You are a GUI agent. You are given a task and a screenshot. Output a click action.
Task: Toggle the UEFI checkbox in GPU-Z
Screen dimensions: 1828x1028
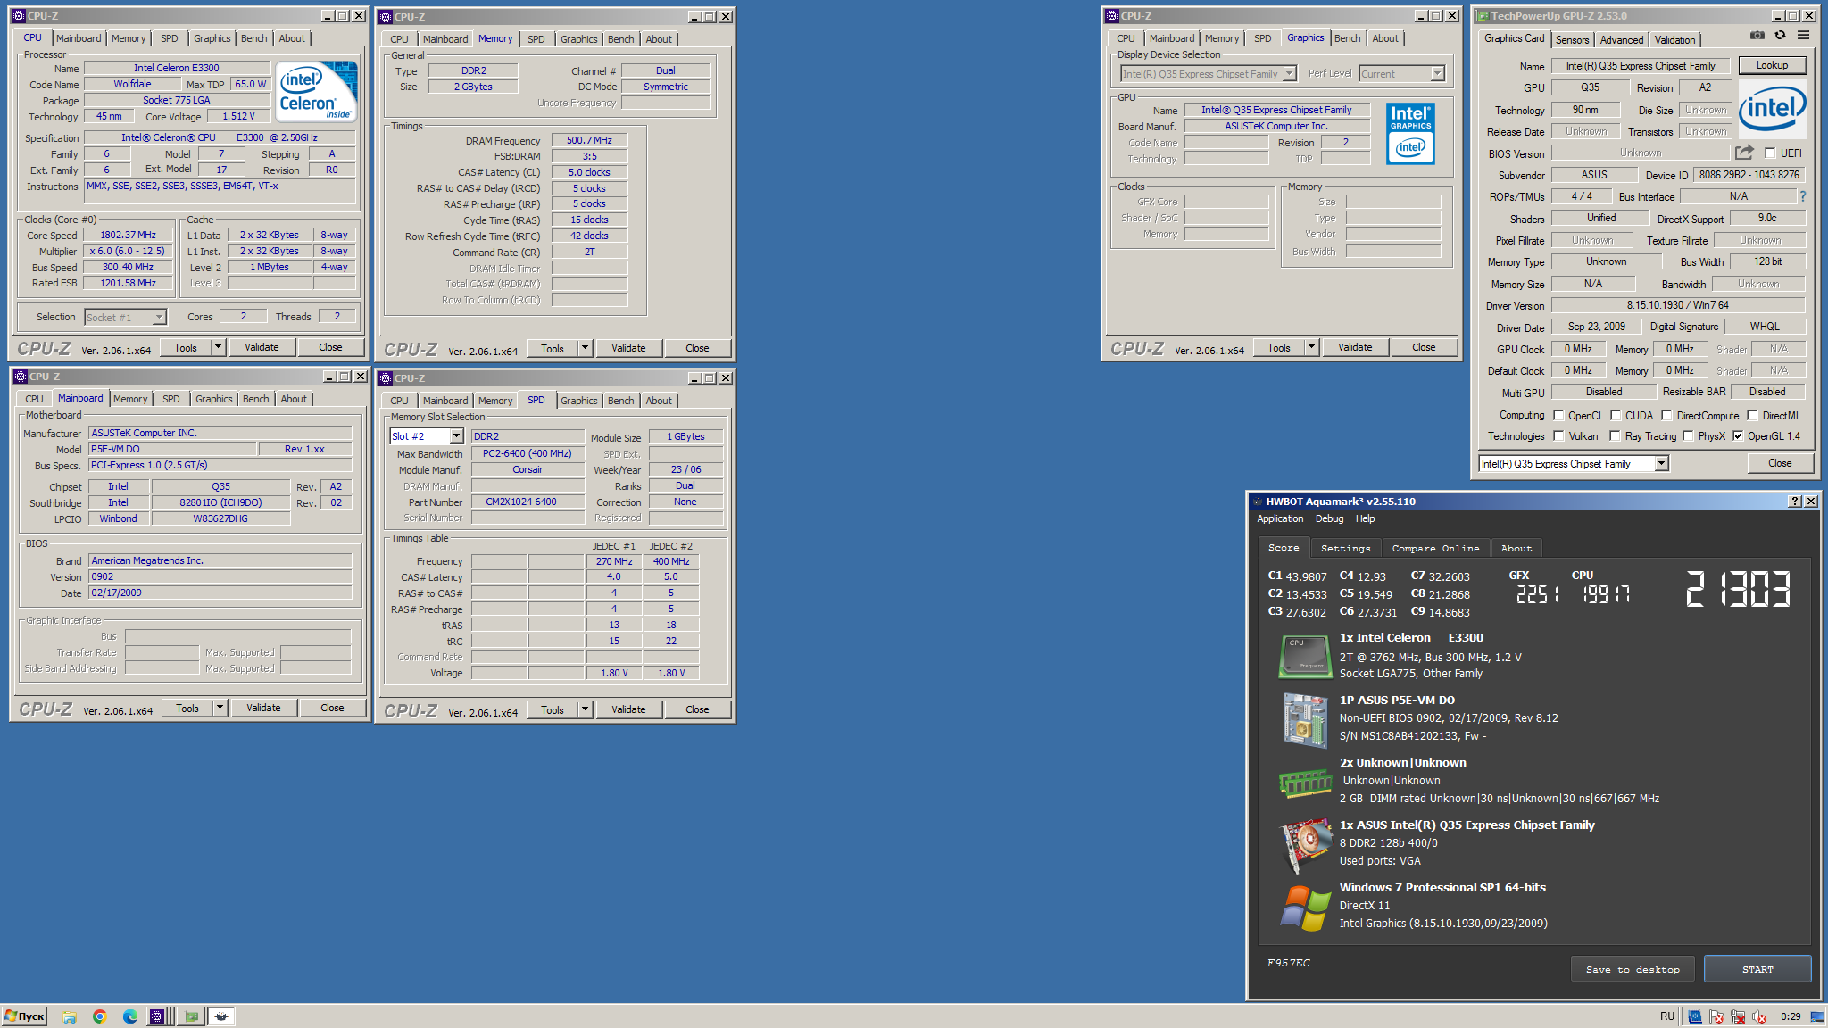[x=1770, y=153]
